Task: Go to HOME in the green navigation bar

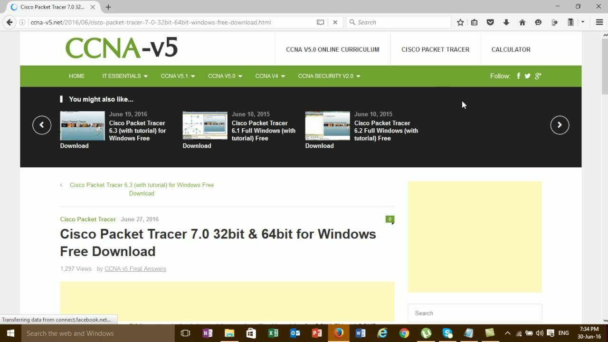Action: 76,76
